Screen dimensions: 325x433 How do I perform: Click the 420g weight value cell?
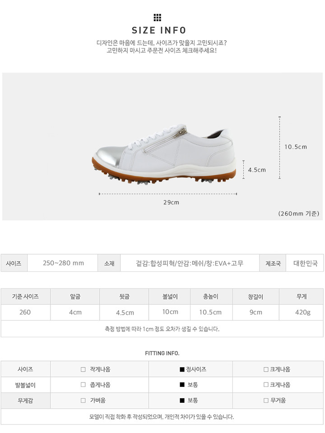(302, 312)
